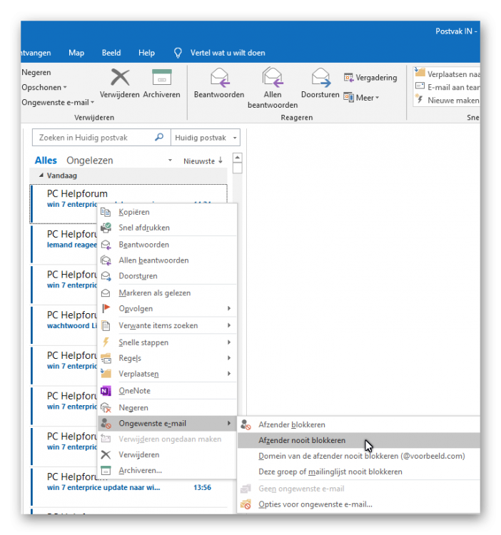Screen dimensions: 501x535
Task: Open the filter dropdown arrow beside Ongelezen
Action: [170, 160]
